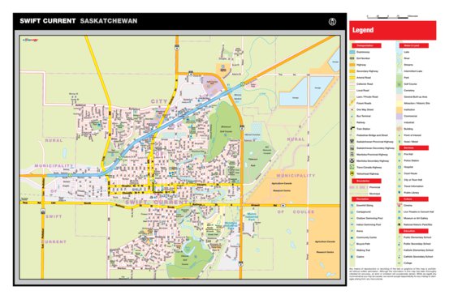Click the Trans-Canada Highway shield icon in legend
Viewport: 449px width, 299px height.
(352, 167)
